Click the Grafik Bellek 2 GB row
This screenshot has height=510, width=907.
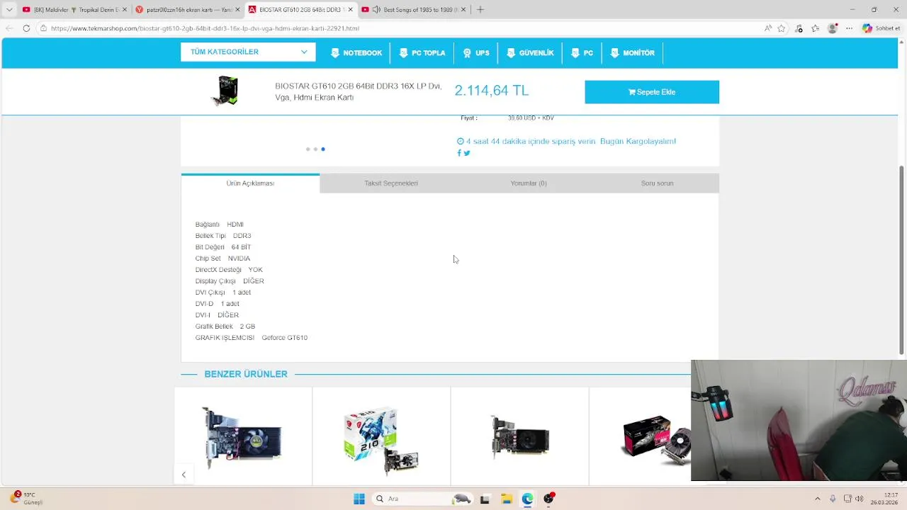tap(225, 327)
